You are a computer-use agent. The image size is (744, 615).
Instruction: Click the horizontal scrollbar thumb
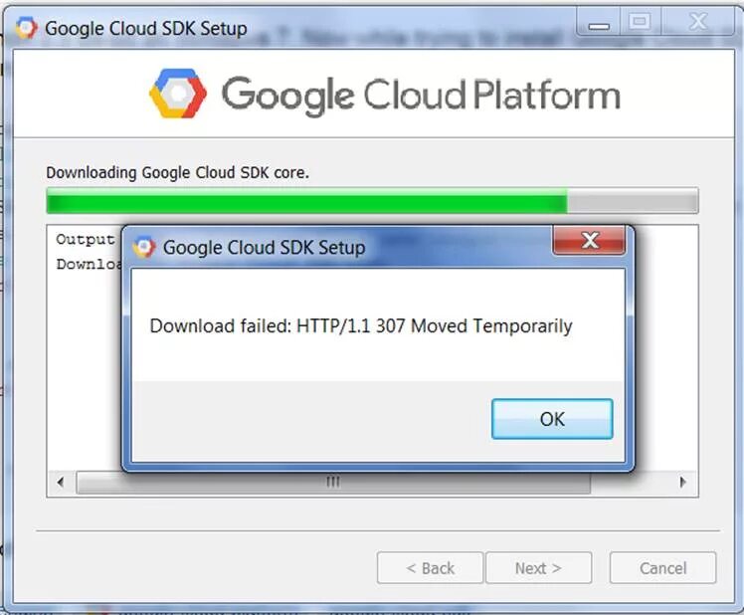(333, 483)
